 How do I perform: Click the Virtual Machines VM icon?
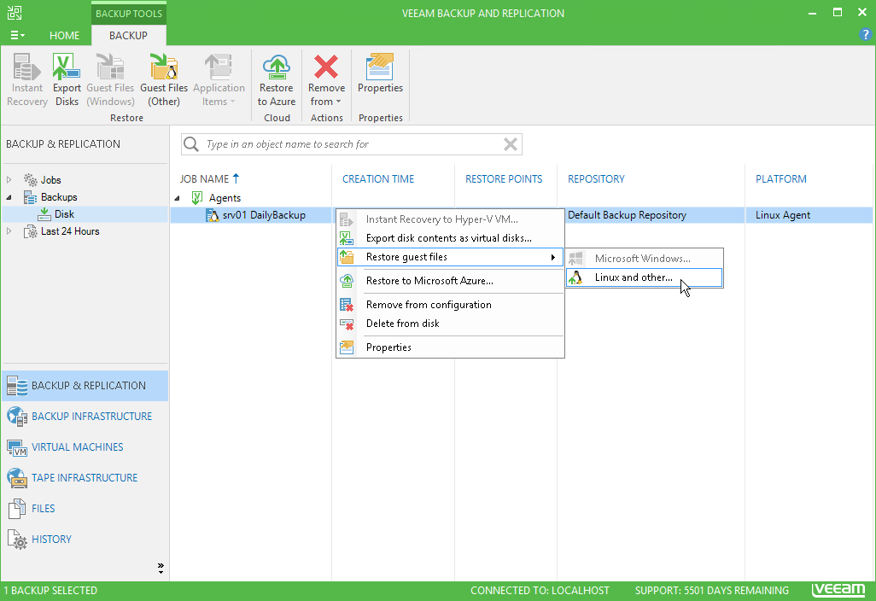point(17,448)
